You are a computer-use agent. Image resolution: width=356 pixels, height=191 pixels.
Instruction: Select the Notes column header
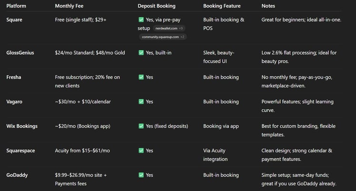tap(268, 6)
